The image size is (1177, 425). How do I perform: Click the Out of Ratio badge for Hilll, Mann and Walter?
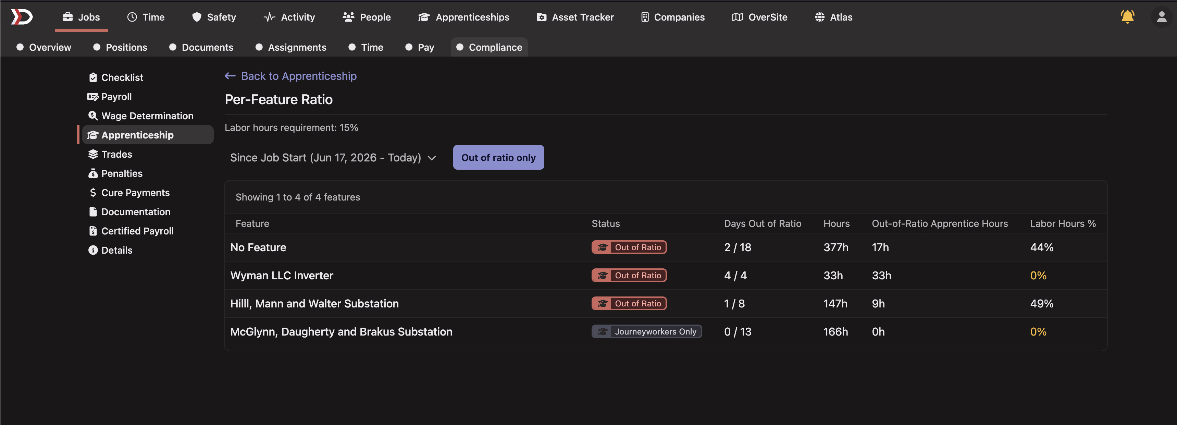629,303
